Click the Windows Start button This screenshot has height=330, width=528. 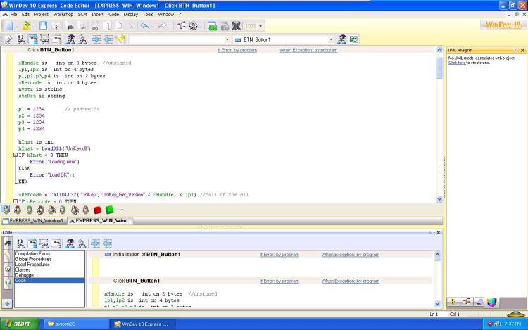20,324
